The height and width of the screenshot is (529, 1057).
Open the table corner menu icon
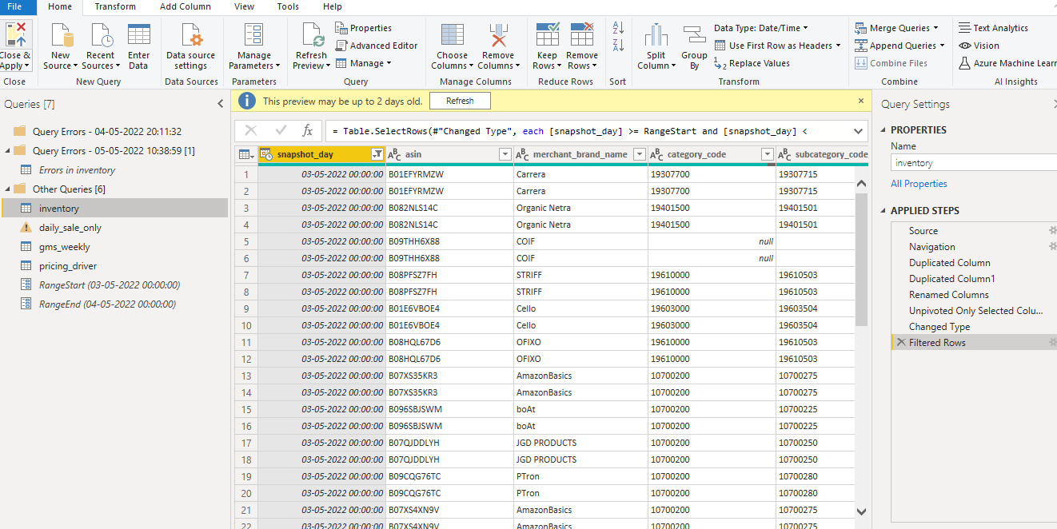(x=246, y=154)
